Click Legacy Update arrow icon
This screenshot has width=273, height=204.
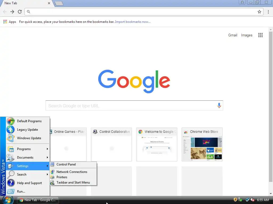[x=11, y=130]
